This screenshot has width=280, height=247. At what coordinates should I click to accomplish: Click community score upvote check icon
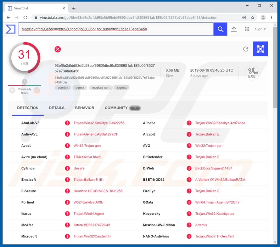click(x=37, y=90)
